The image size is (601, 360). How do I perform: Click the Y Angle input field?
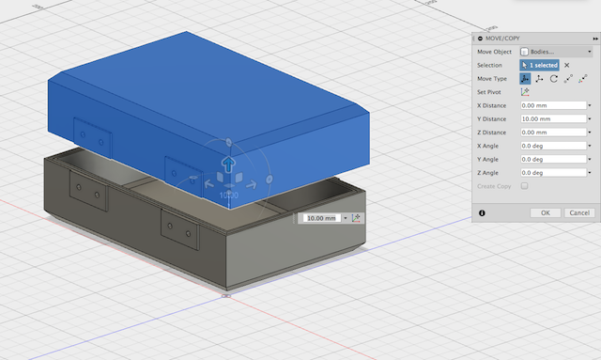[553, 159]
